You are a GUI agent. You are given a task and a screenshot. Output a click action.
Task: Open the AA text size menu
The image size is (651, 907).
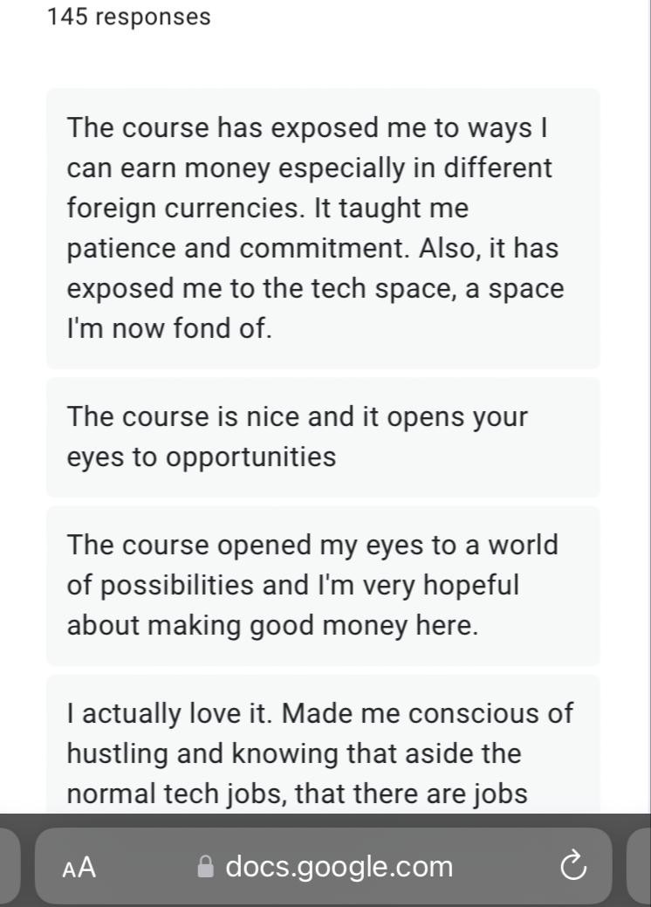pyautogui.click(x=79, y=867)
